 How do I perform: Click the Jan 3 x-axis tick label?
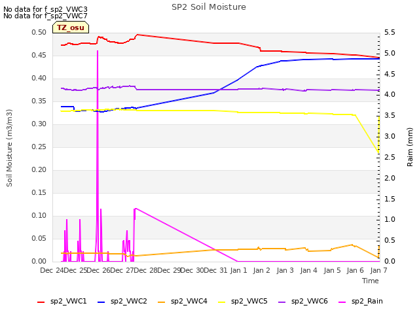click(x=285, y=270)
